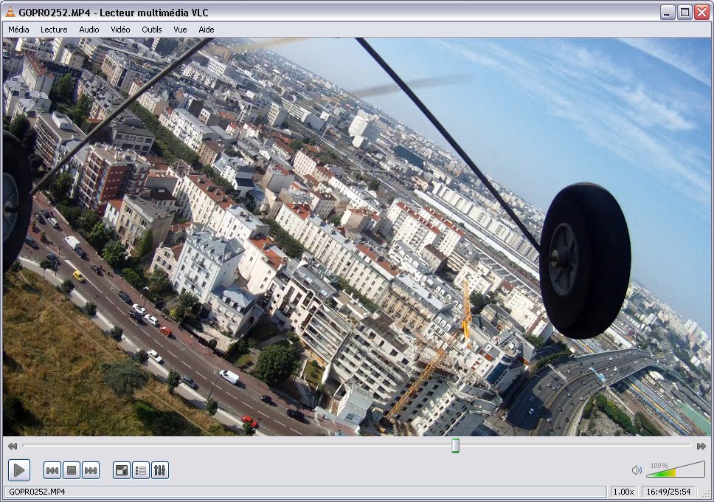Open the Lecture menu
The height and width of the screenshot is (502, 714).
pyautogui.click(x=54, y=30)
